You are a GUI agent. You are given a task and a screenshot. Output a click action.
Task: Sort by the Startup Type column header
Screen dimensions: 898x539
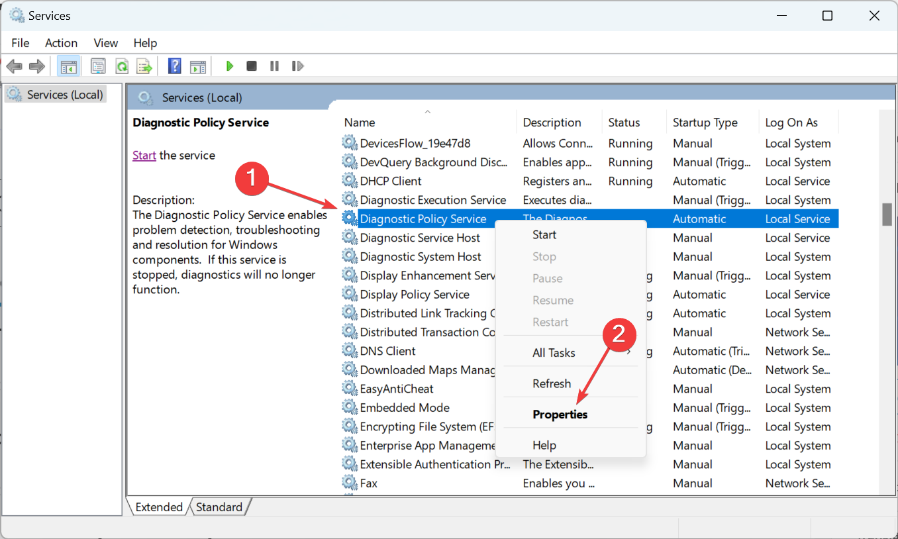click(713, 122)
